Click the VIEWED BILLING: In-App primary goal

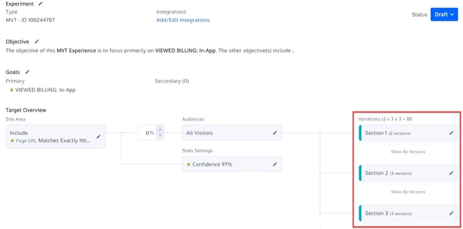point(45,90)
